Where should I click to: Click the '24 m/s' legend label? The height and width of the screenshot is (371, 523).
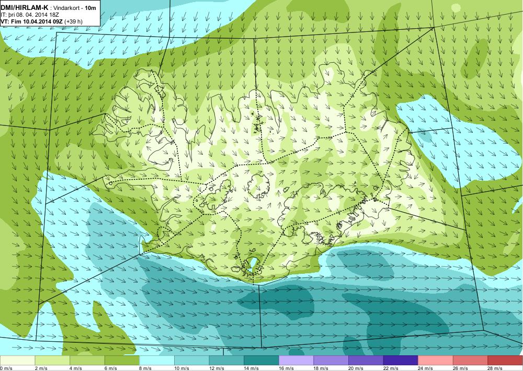click(426, 368)
